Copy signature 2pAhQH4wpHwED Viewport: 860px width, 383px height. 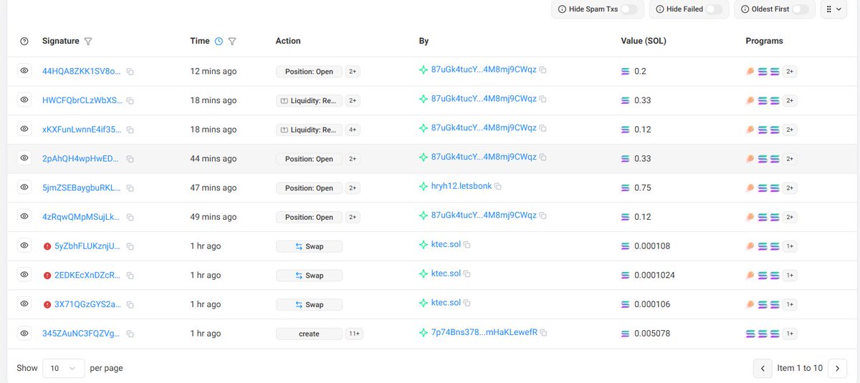[130, 159]
